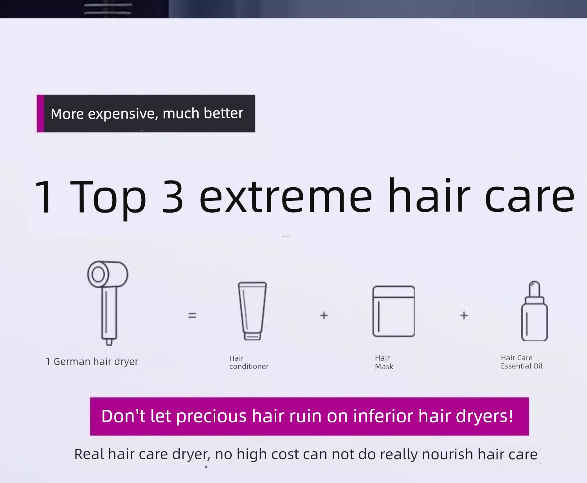Click the "Real hair care dryer" bottom caption
Screen dimensions: 587x483
[306, 454]
